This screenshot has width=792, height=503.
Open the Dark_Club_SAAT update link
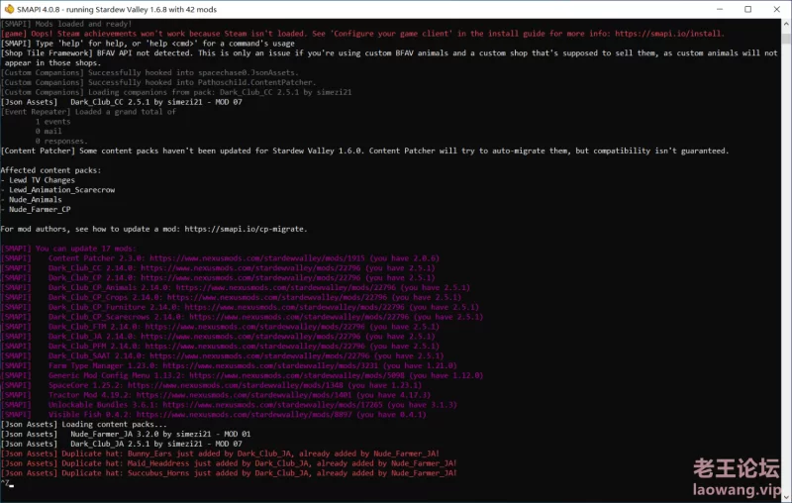tap(259, 356)
